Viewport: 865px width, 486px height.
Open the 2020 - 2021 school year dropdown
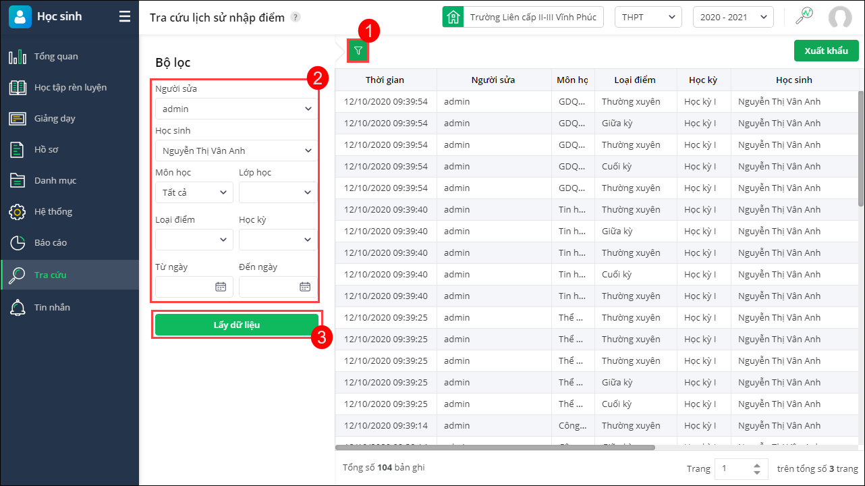pyautogui.click(x=733, y=17)
